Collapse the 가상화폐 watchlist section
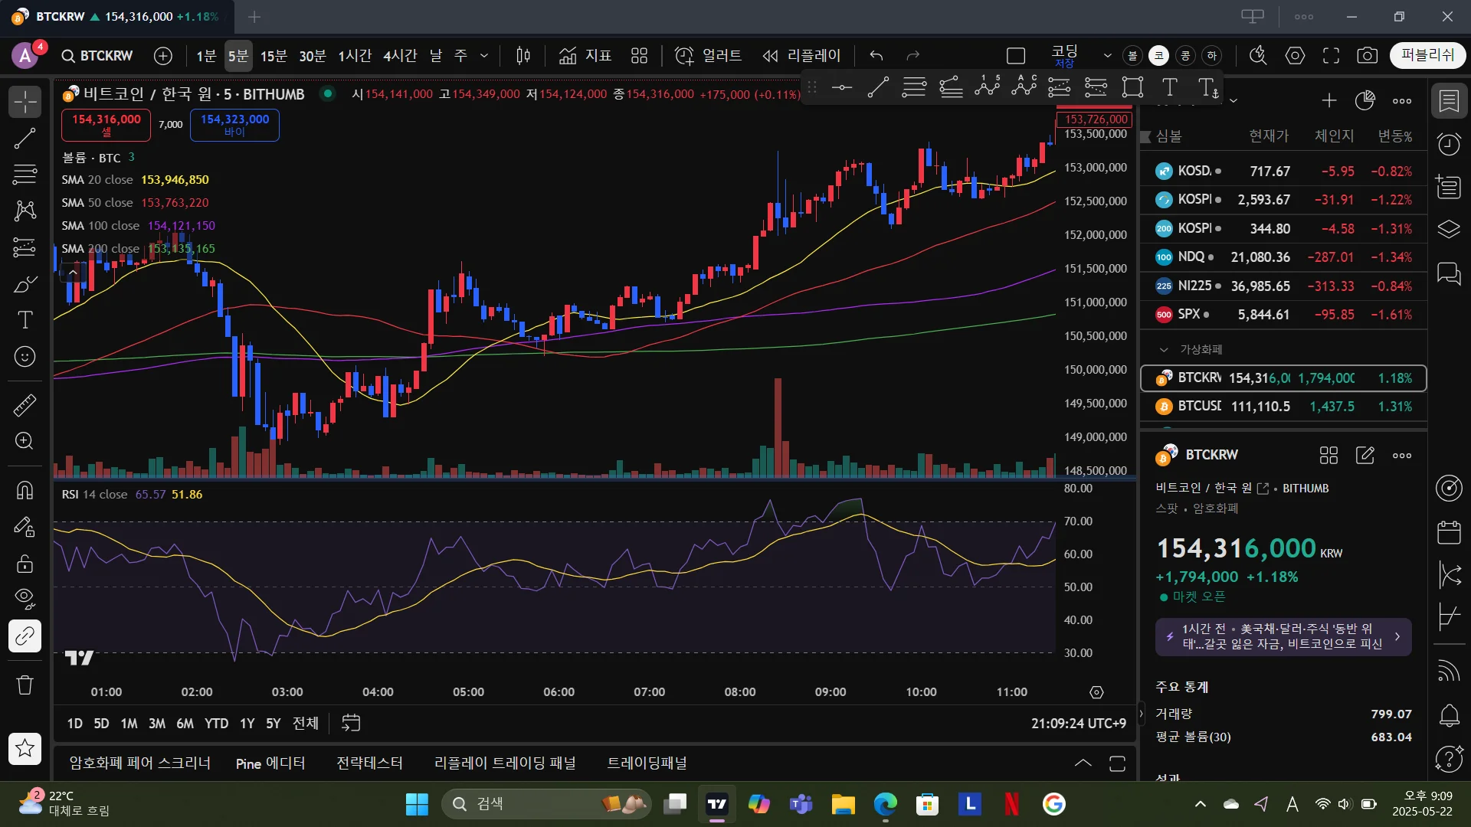The height and width of the screenshot is (827, 1471). (1164, 349)
